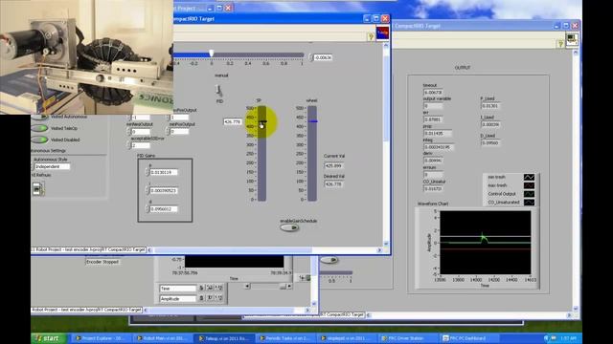
Task: Click the Visited Disabled indicator light
Action: pos(39,140)
